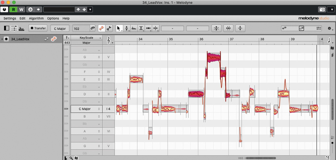336x160 pixels.
Task: Select the Formant tool
Action: 134,28
